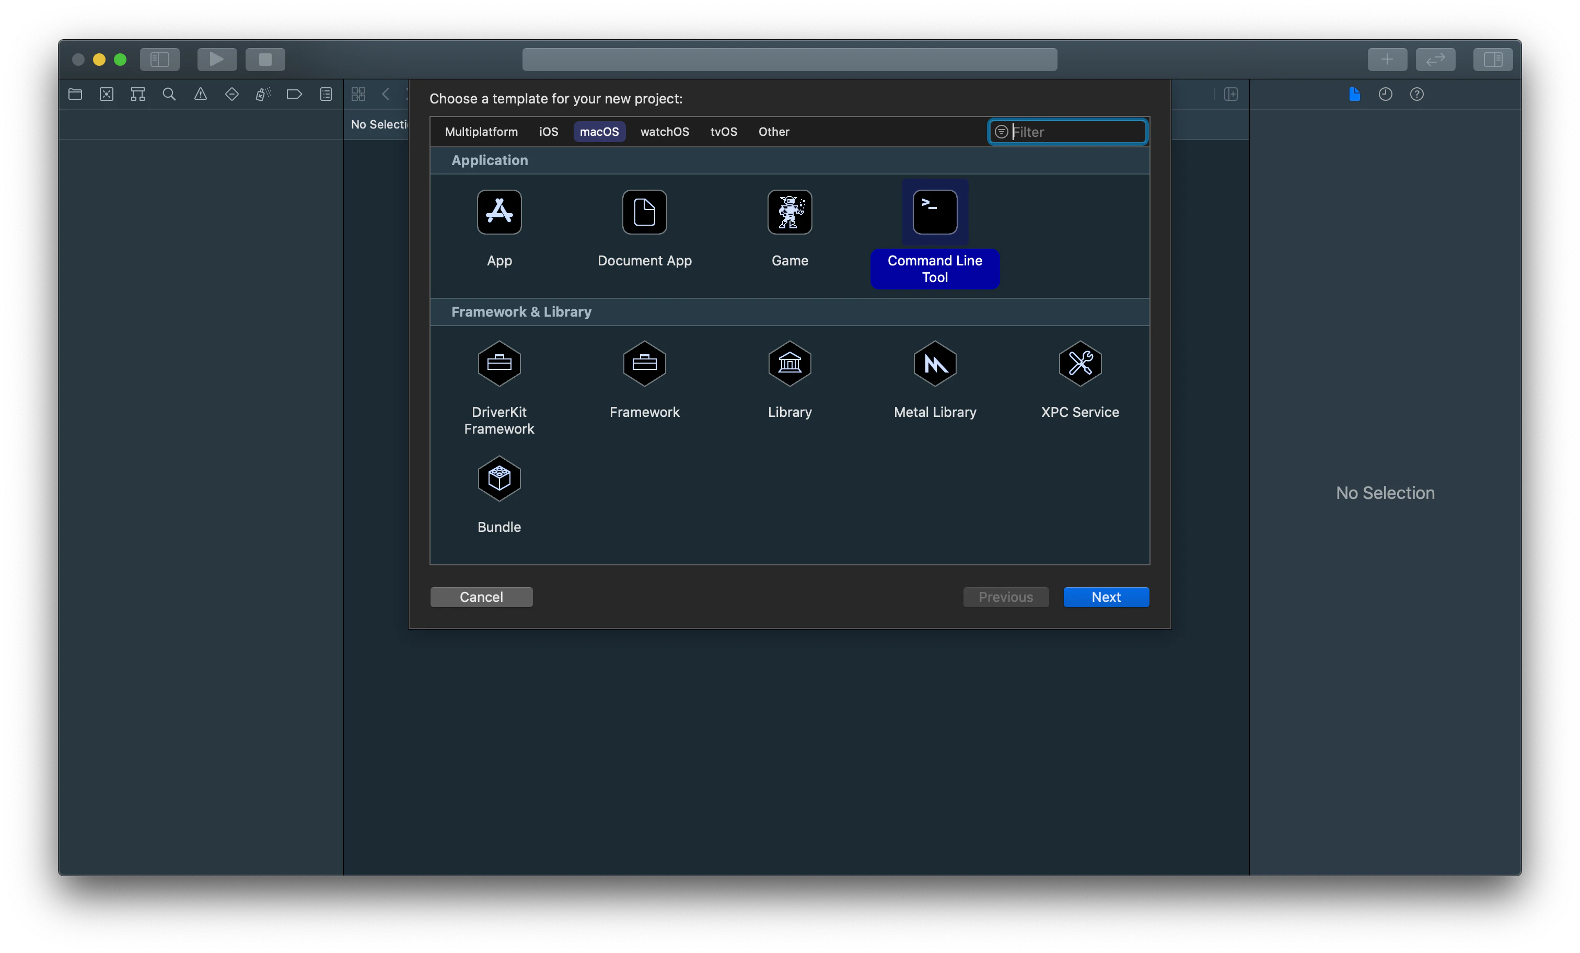Run the project with the play button
This screenshot has height=953, width=1580.
(217, 60)
